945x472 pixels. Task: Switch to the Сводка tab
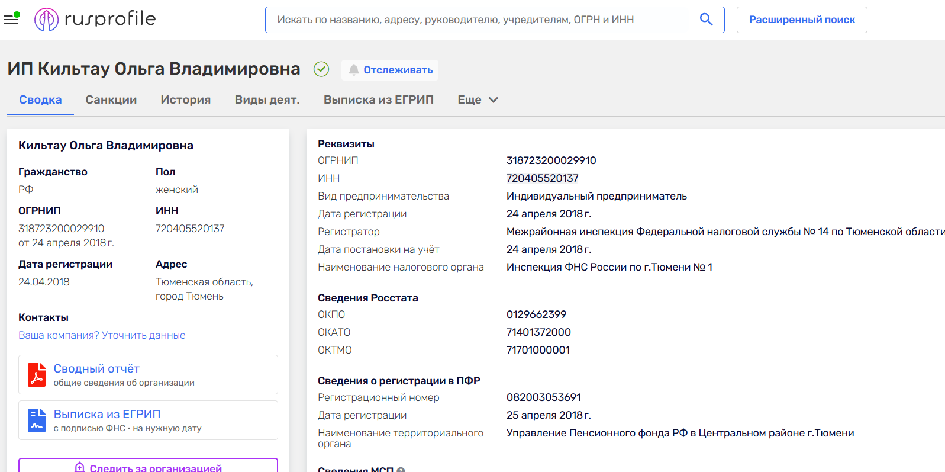(40, 100)
